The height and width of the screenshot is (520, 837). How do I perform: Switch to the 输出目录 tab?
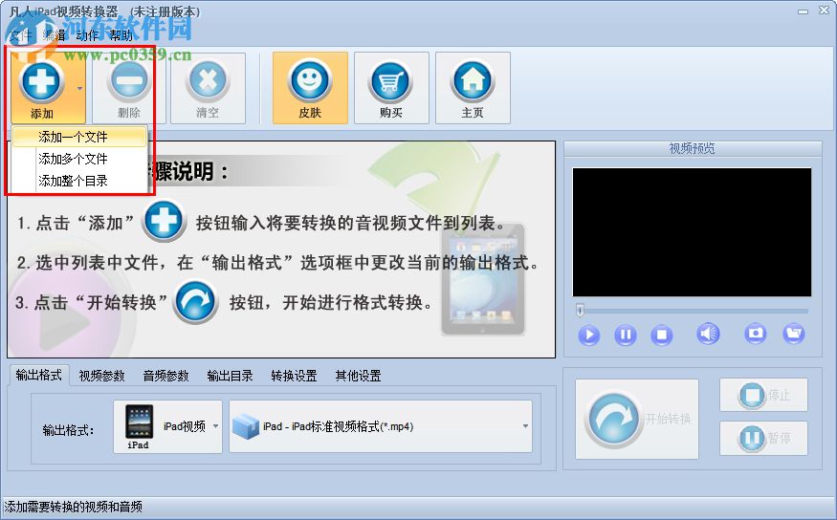click(x=231, y=376)
